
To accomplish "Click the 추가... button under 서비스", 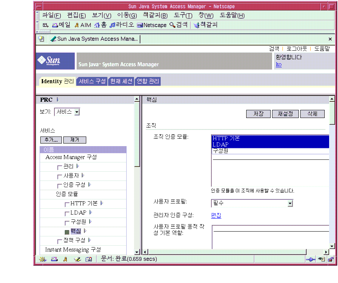I will (51, 140).
